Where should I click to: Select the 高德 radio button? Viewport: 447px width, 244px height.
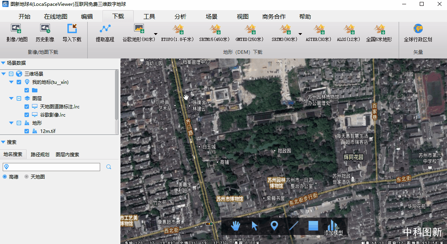click(5, 177)
